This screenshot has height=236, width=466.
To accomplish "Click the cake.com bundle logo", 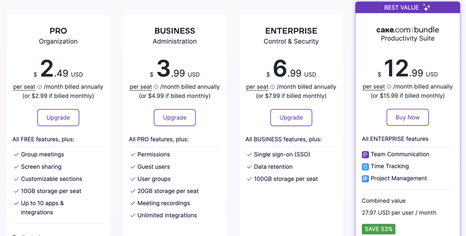I will pyautogui.click(x=407, y=30).
